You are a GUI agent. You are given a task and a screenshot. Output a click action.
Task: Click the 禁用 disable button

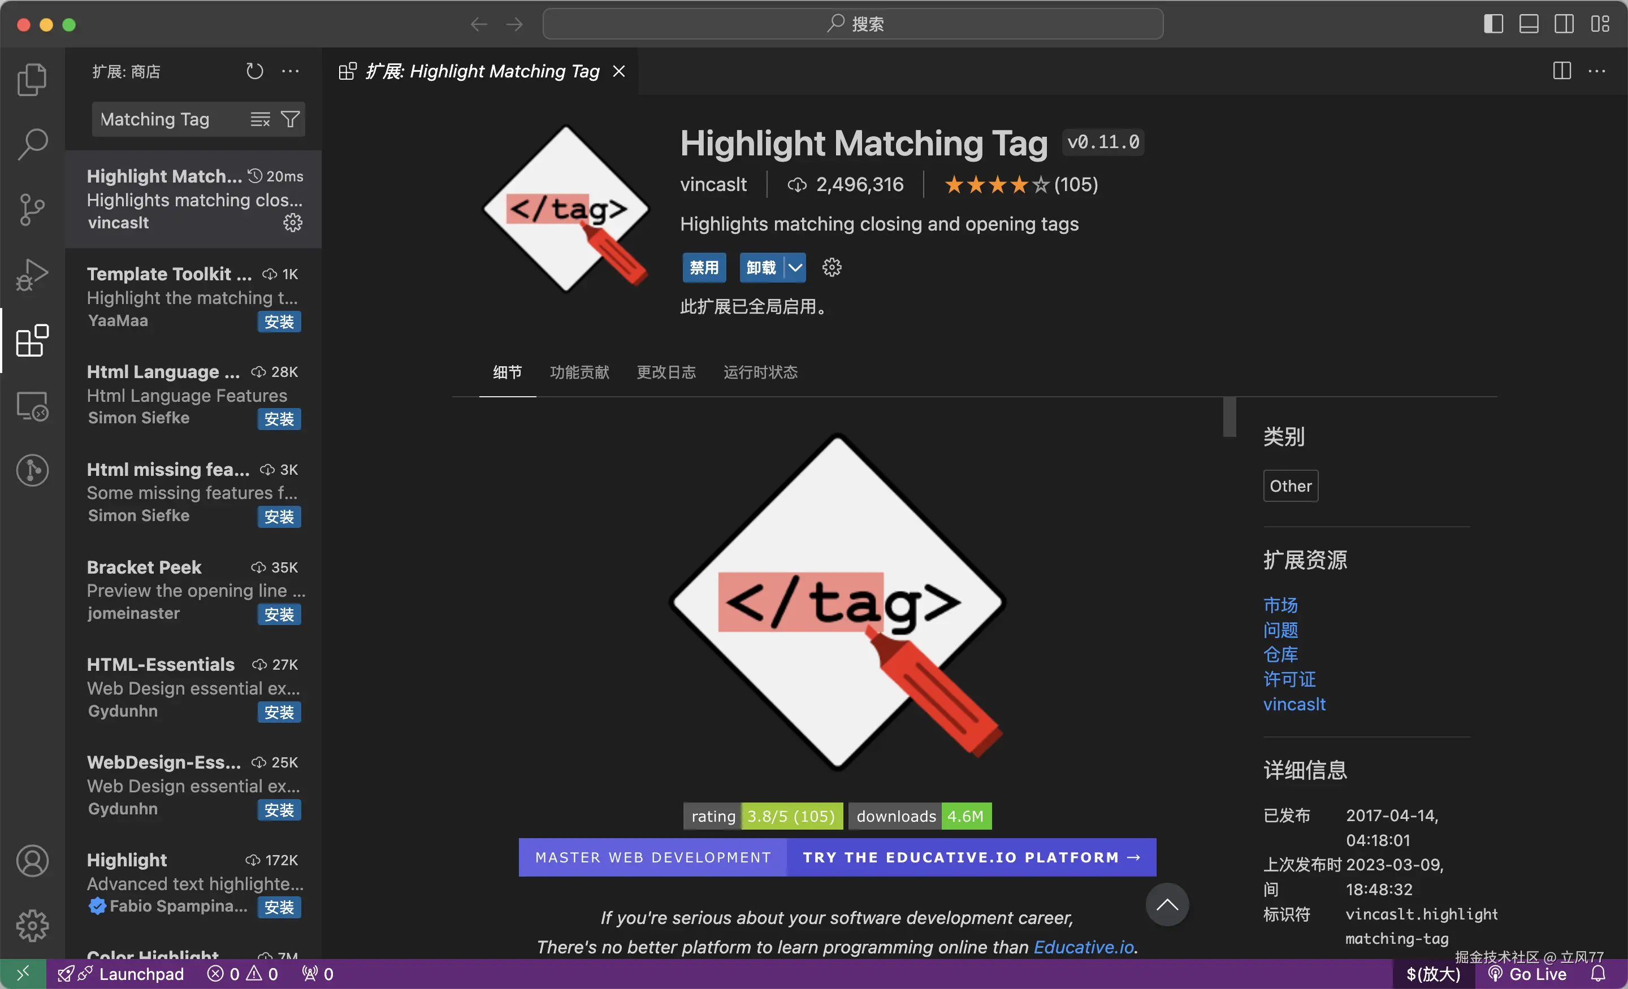click(x=704, y=267)
